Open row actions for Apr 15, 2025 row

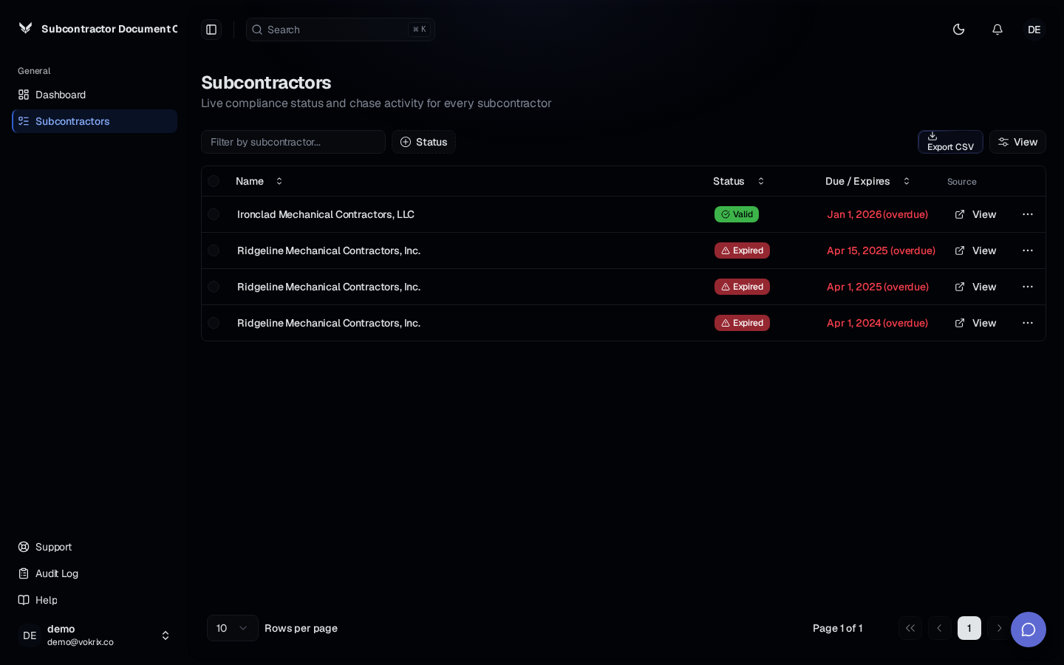tap(1028, 250)
